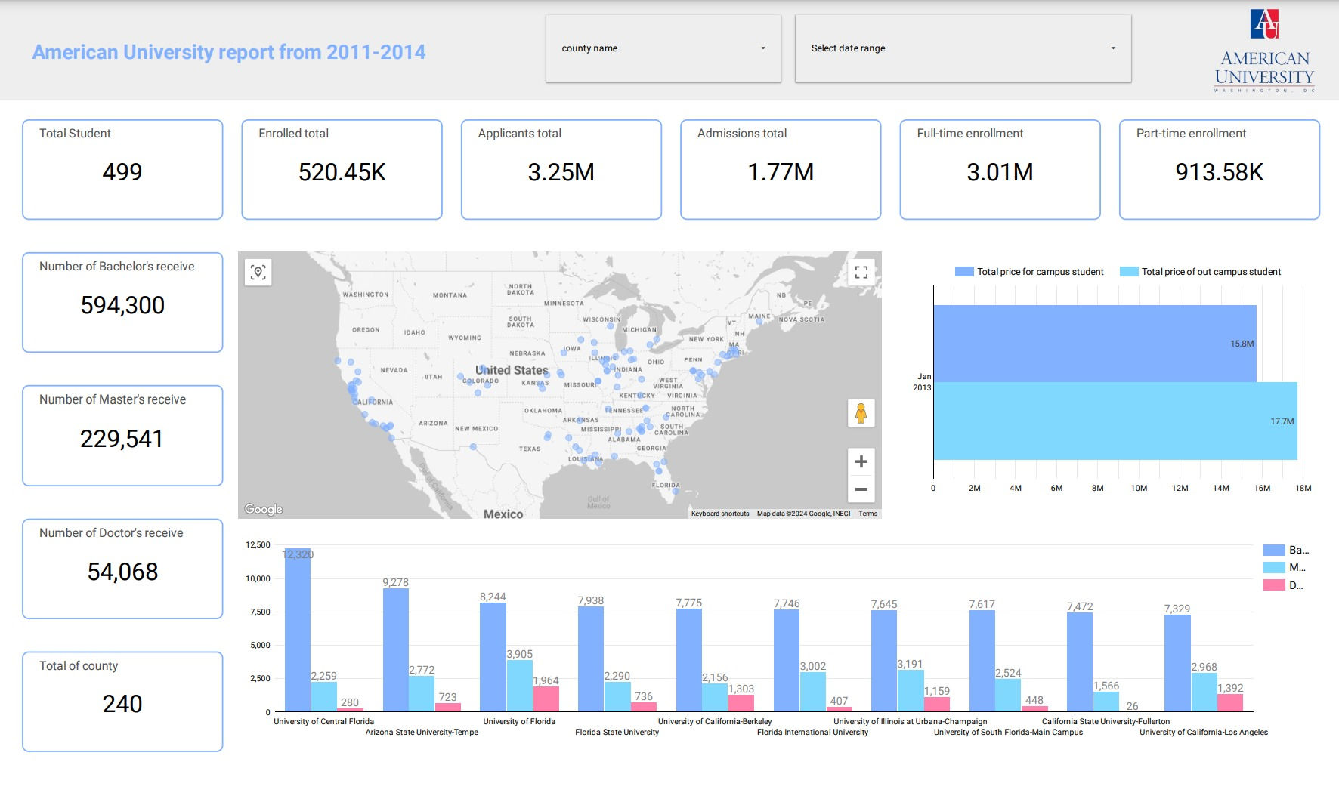Screen dimensions: 1339x802
Task: Click the report title heading
Action: (x=229, y=52)
